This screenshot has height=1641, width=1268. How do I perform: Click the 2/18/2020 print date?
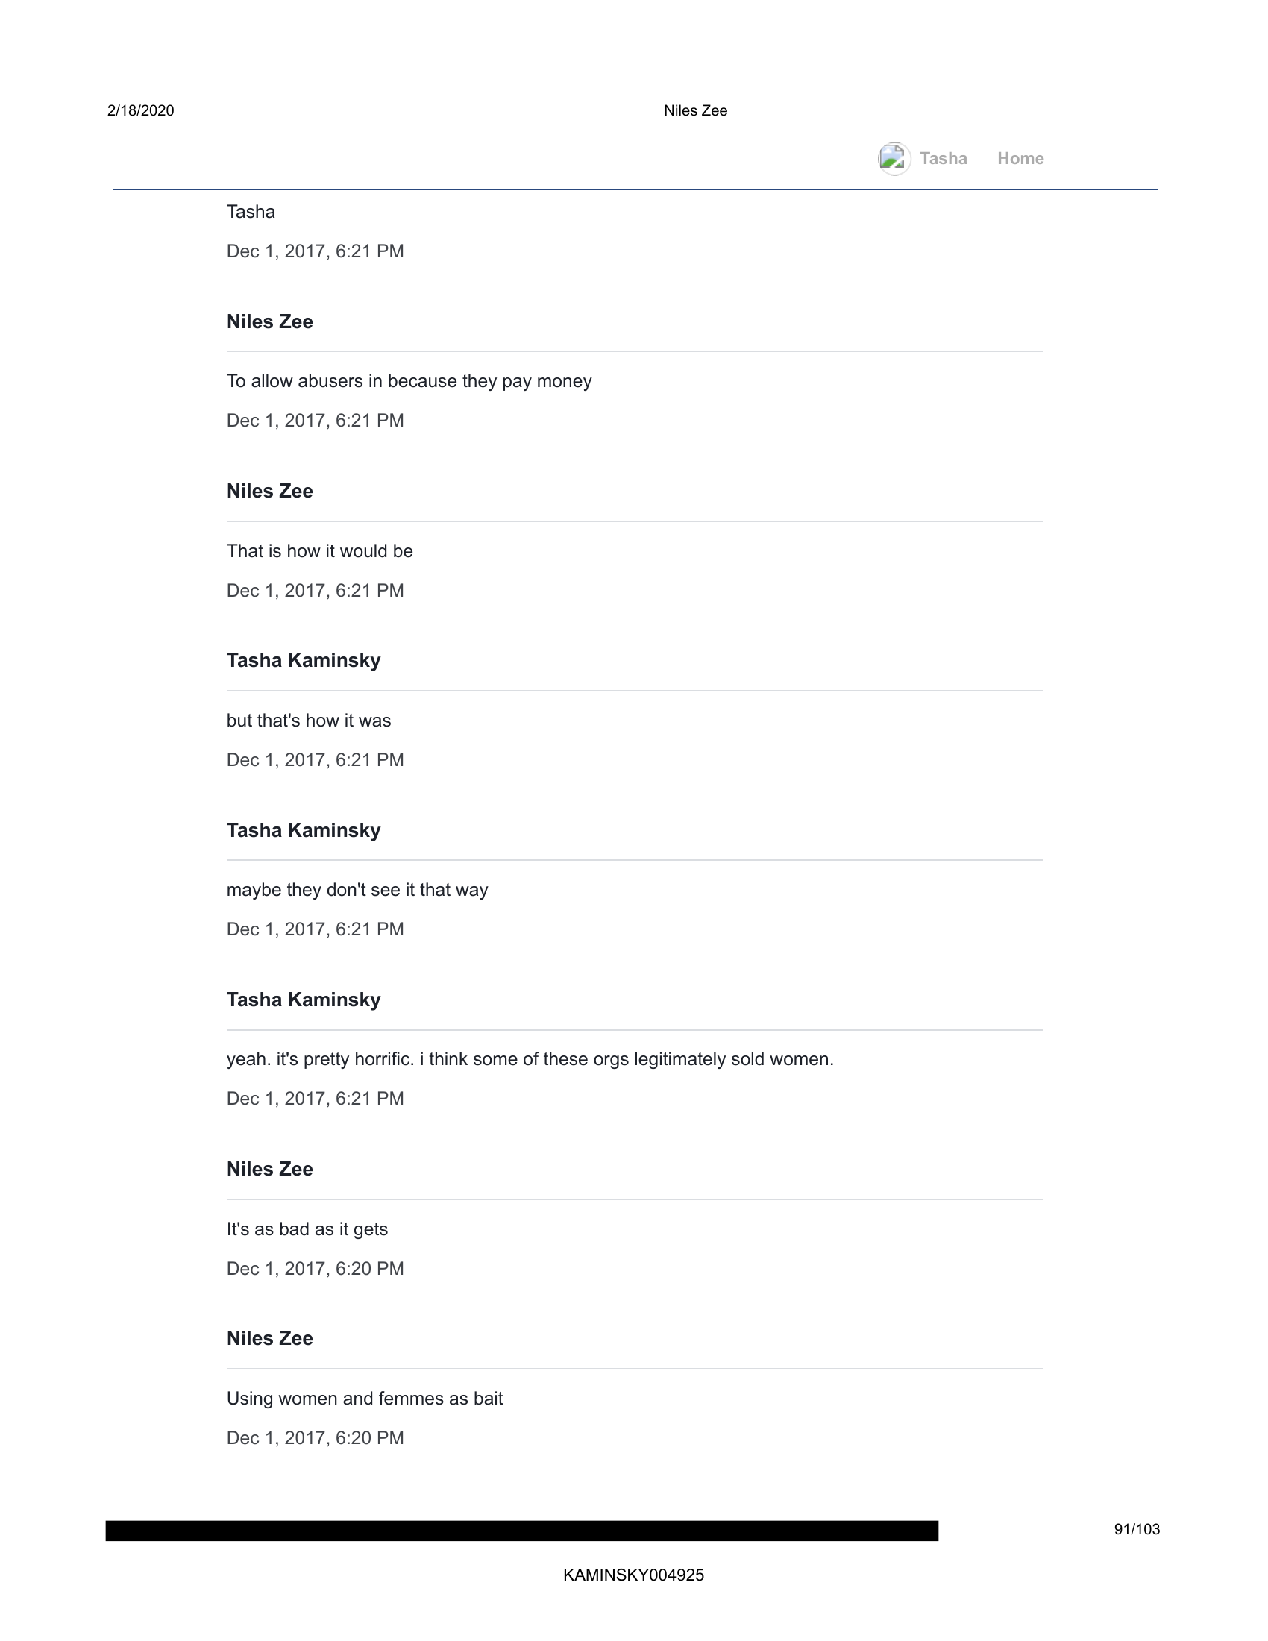coord(140,110)
